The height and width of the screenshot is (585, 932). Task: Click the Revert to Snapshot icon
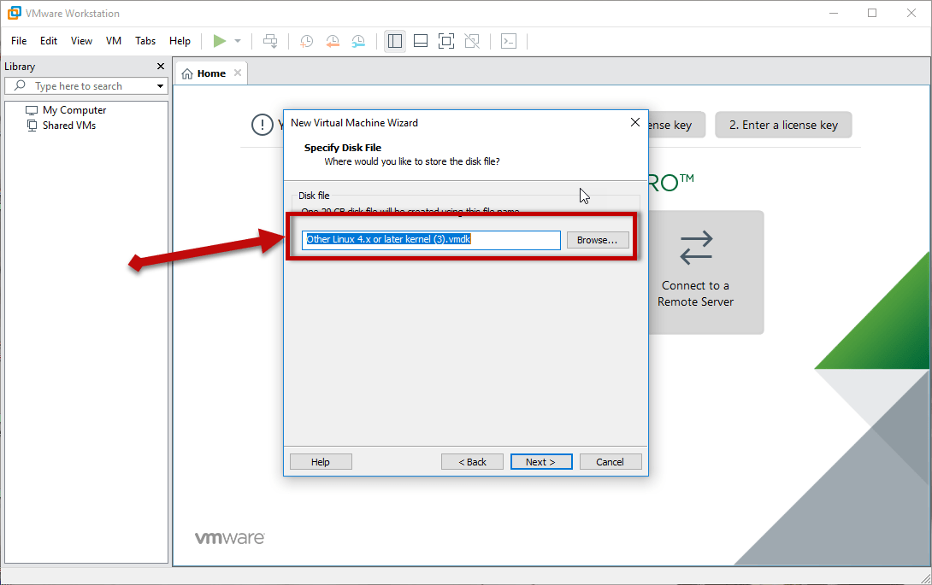click(x=333, y=41)
